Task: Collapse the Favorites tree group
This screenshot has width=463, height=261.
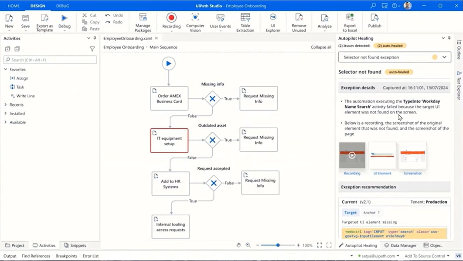Action: point(6,70)
